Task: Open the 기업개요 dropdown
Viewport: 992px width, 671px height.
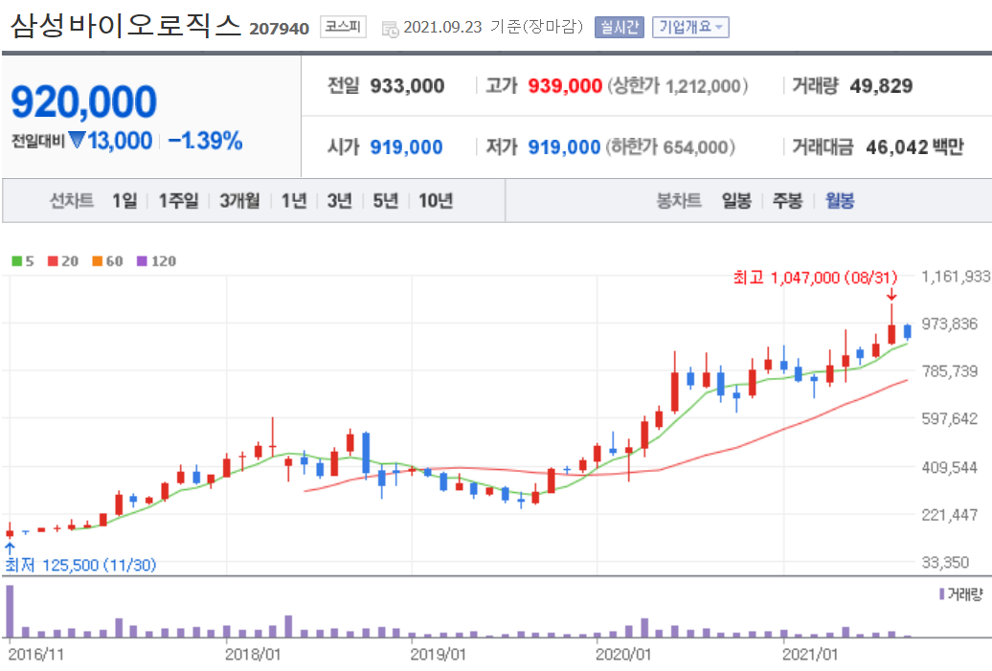Action: (691, 27)
